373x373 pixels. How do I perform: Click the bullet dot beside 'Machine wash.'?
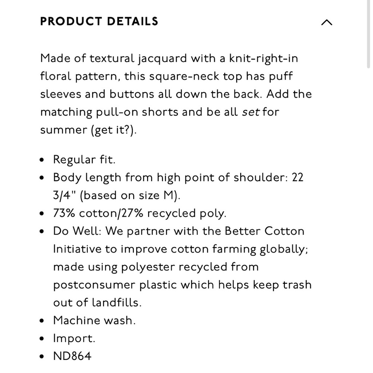[x=42, y=321]
